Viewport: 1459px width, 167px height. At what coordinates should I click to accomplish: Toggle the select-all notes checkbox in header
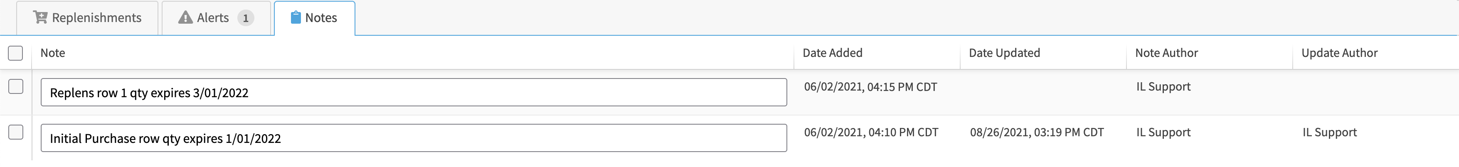(16, 53)
